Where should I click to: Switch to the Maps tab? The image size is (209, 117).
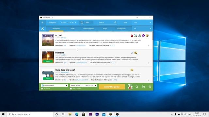(x=105, y=29)
